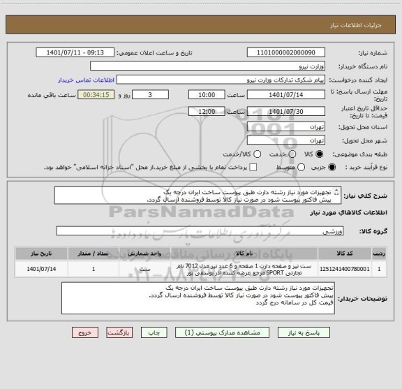Click the شرح کلی نیاز description box
Viewport: 402px width, 389px height.
(x=198, y=196)
